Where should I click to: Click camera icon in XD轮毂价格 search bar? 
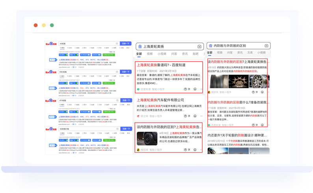coord(117,129)
